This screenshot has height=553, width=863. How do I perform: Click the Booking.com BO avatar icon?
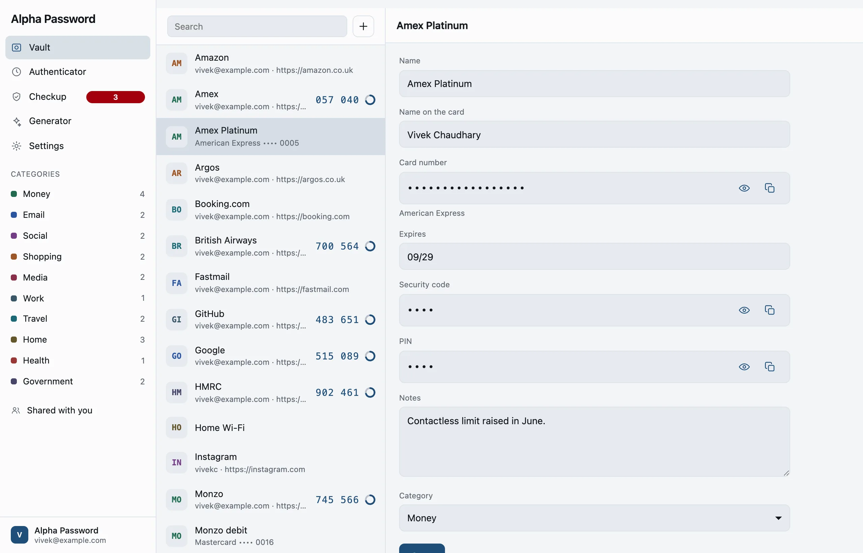(177, 210)
